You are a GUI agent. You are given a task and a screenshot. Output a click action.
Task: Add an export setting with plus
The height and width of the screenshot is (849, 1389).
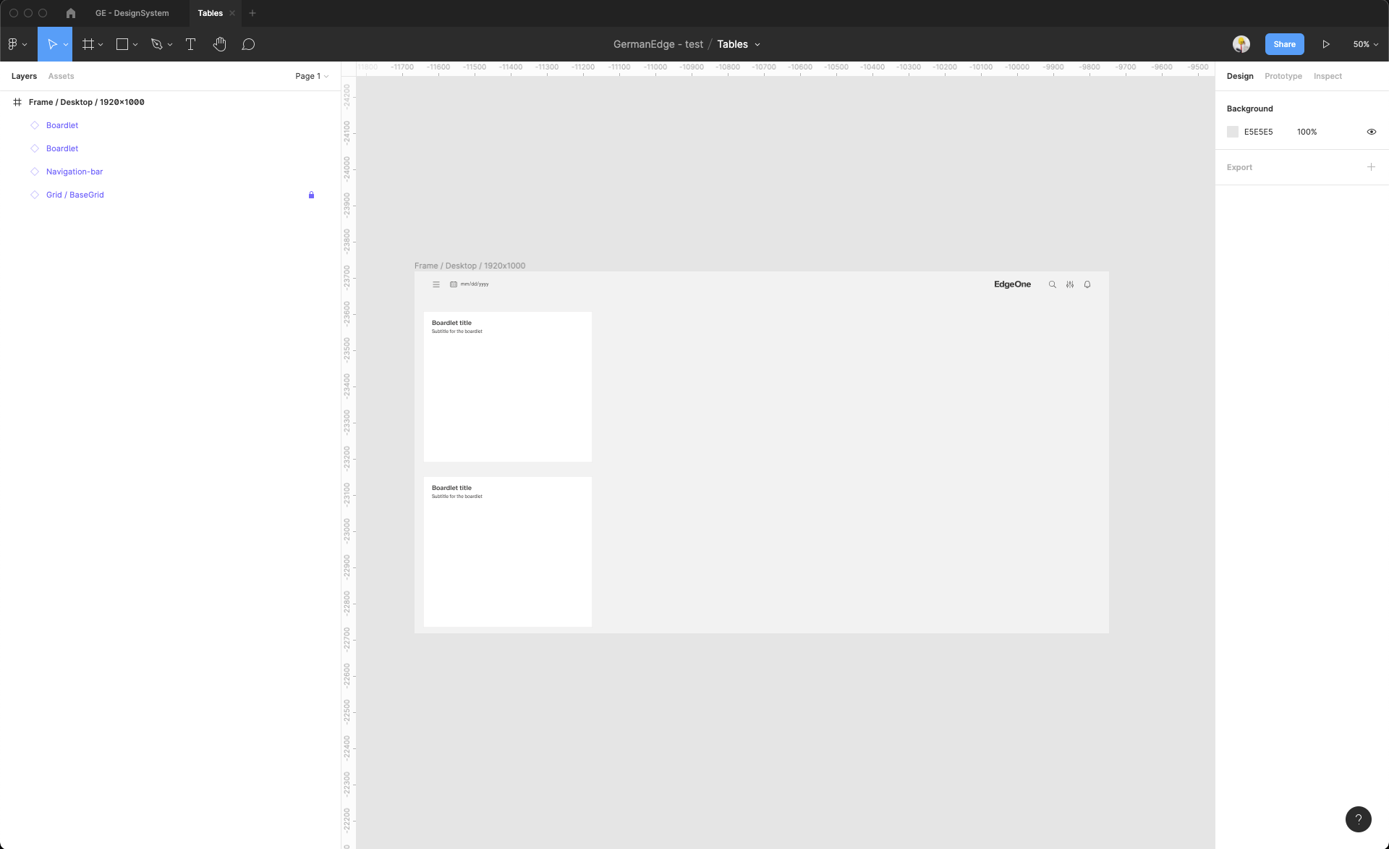click(x=1370, y=167)
